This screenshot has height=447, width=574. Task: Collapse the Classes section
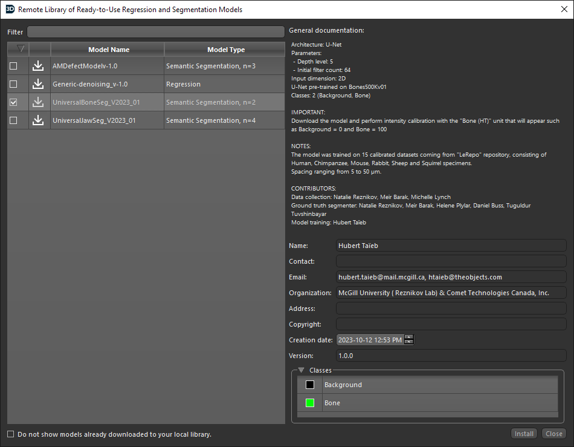tap(301, 370)
